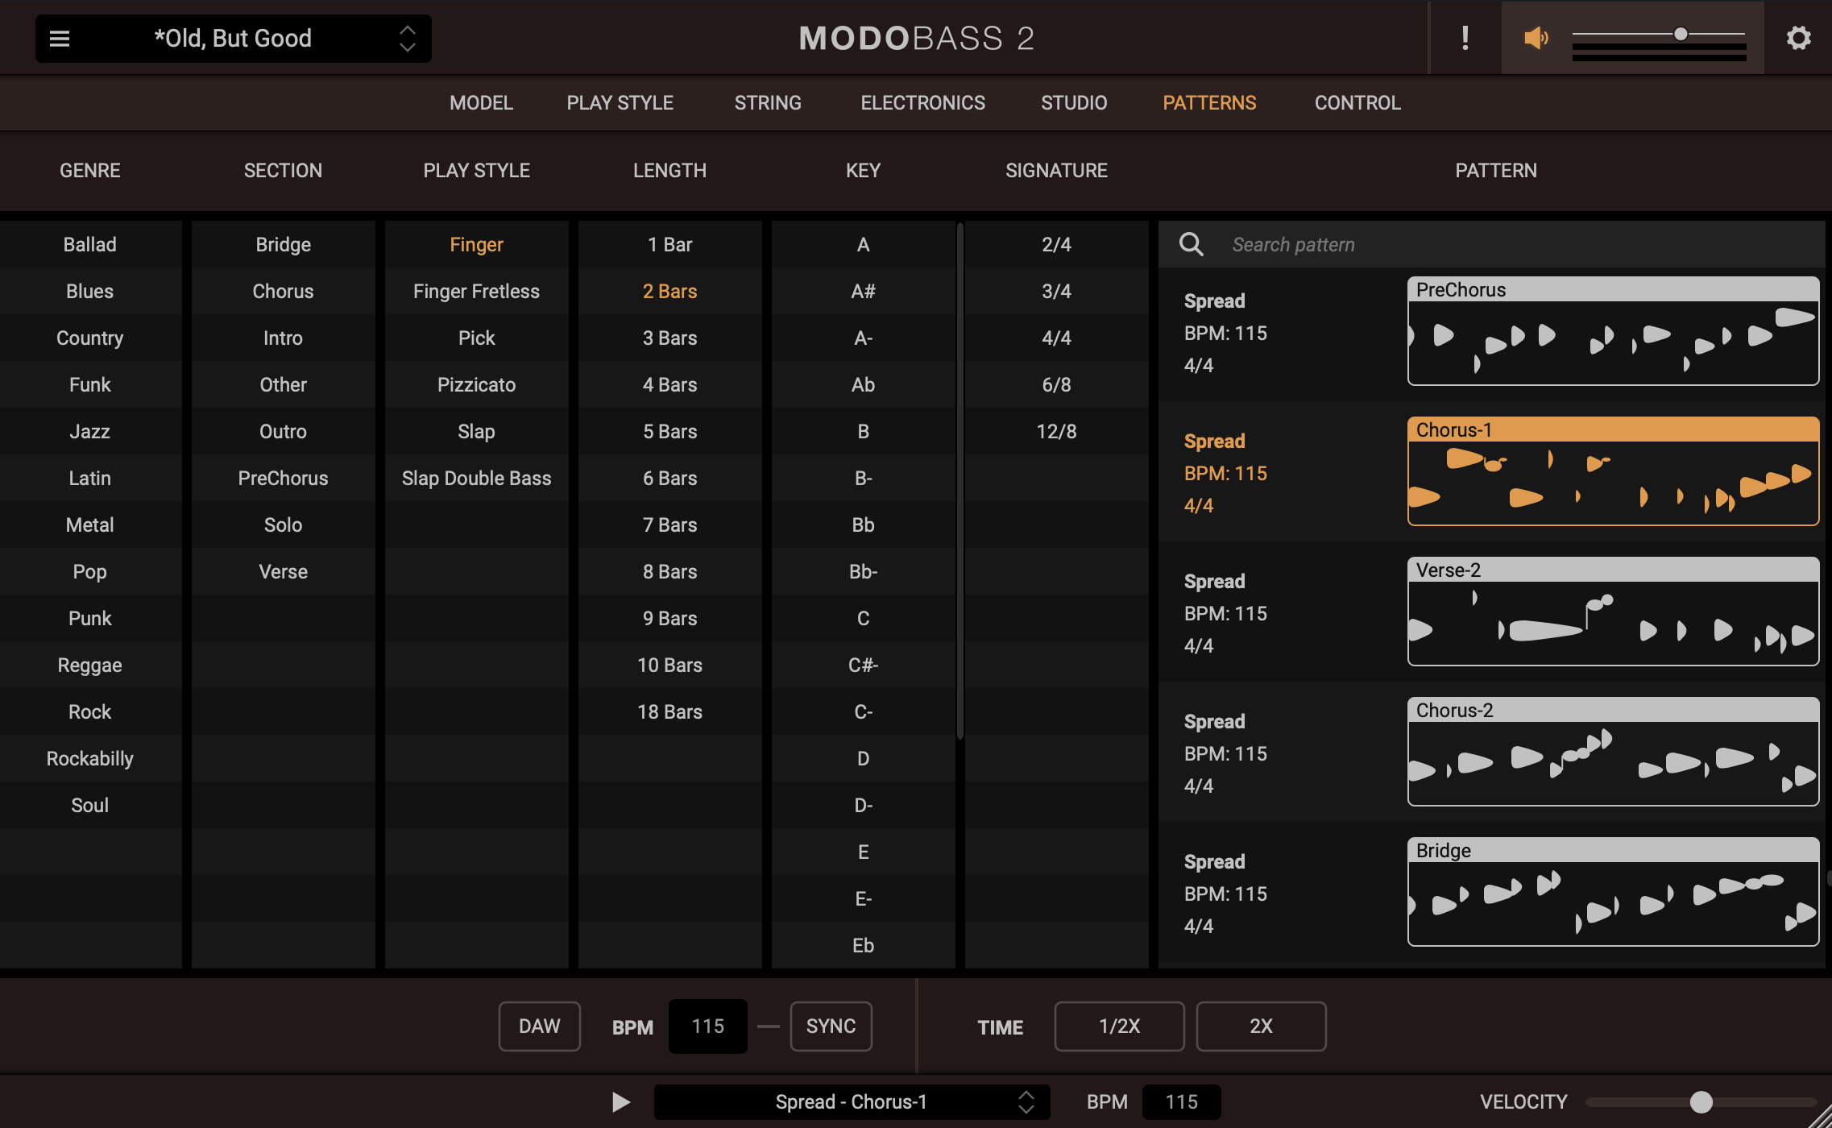Viewport: 1832px width, 1128px height.
Task: Toggle the DAW tempo button
Action: pyautogui.click(x=539, y=1026)
